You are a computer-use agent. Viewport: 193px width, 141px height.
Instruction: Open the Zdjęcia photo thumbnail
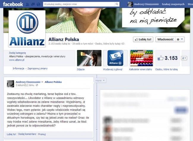(89, 58)
